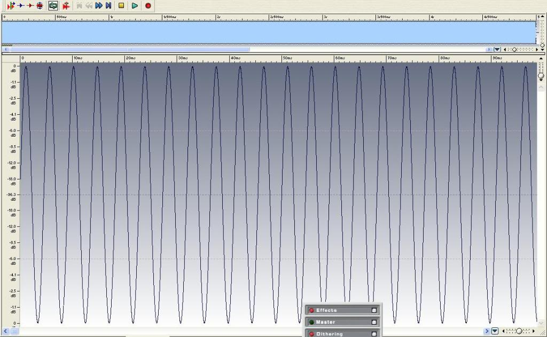Click the greyed-out Rewind transport icon
547x337 pixels.
coord(89,5)
